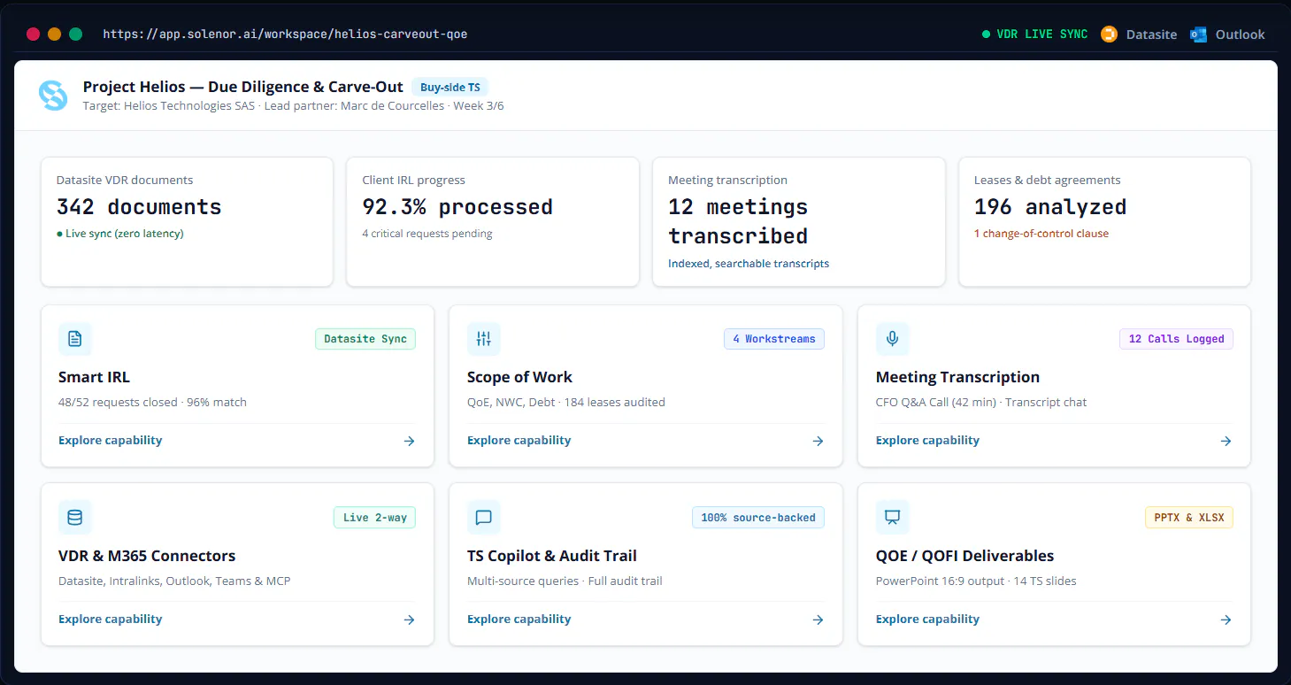Click the arrow on VDR & M365 Connectors card

(x=409, y=620)
